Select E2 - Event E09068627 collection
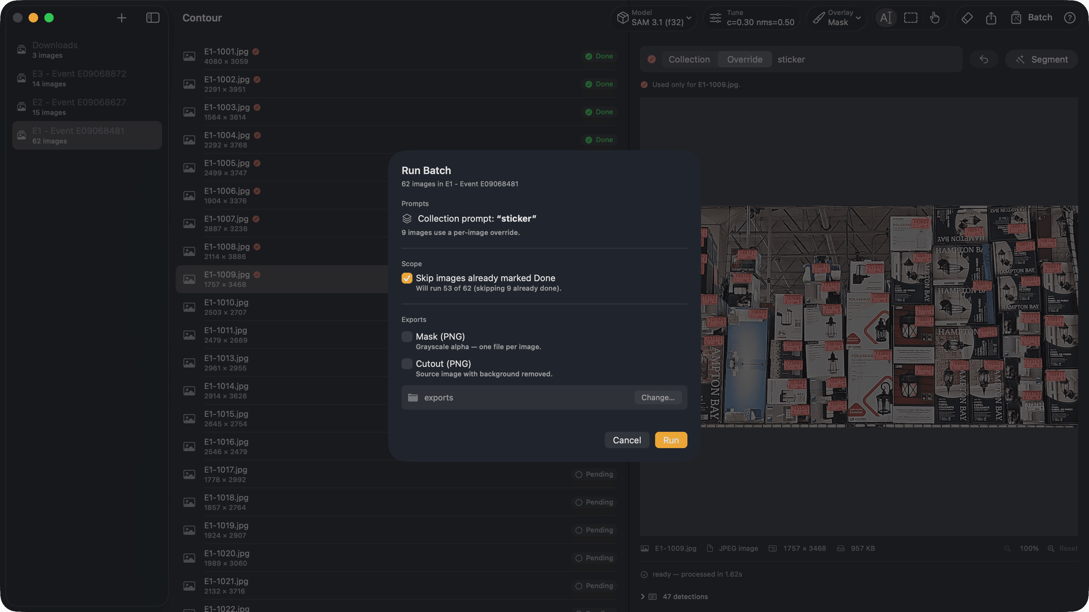 coord(87,107)
